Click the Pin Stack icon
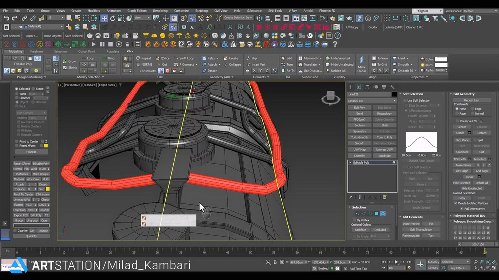The width and height of the screenshot is (499, 280). click(x=351, y=197)
